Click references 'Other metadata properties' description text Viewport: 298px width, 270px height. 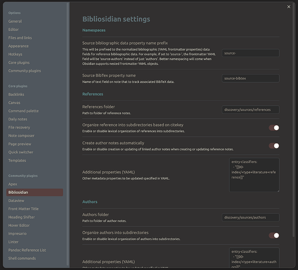point(126,179)
